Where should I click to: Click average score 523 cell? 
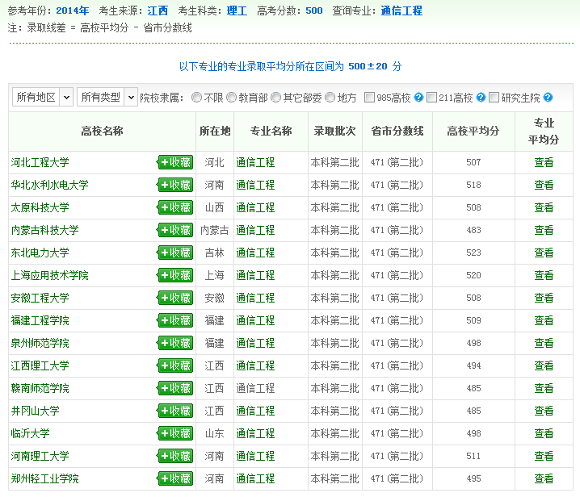click(x=473, y=253)
